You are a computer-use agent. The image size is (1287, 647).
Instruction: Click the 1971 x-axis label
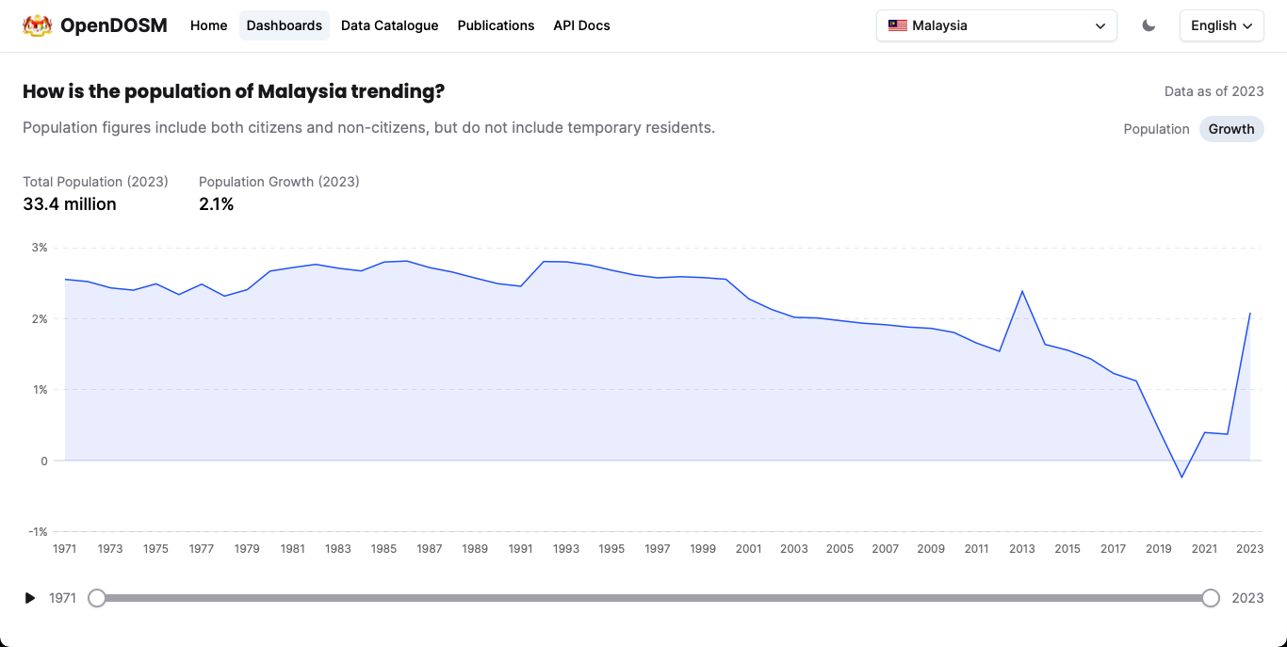[x=65, y=549]
